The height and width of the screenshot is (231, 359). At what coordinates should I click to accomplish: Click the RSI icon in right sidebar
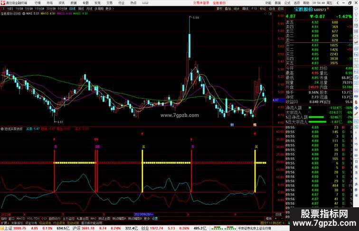356,96
